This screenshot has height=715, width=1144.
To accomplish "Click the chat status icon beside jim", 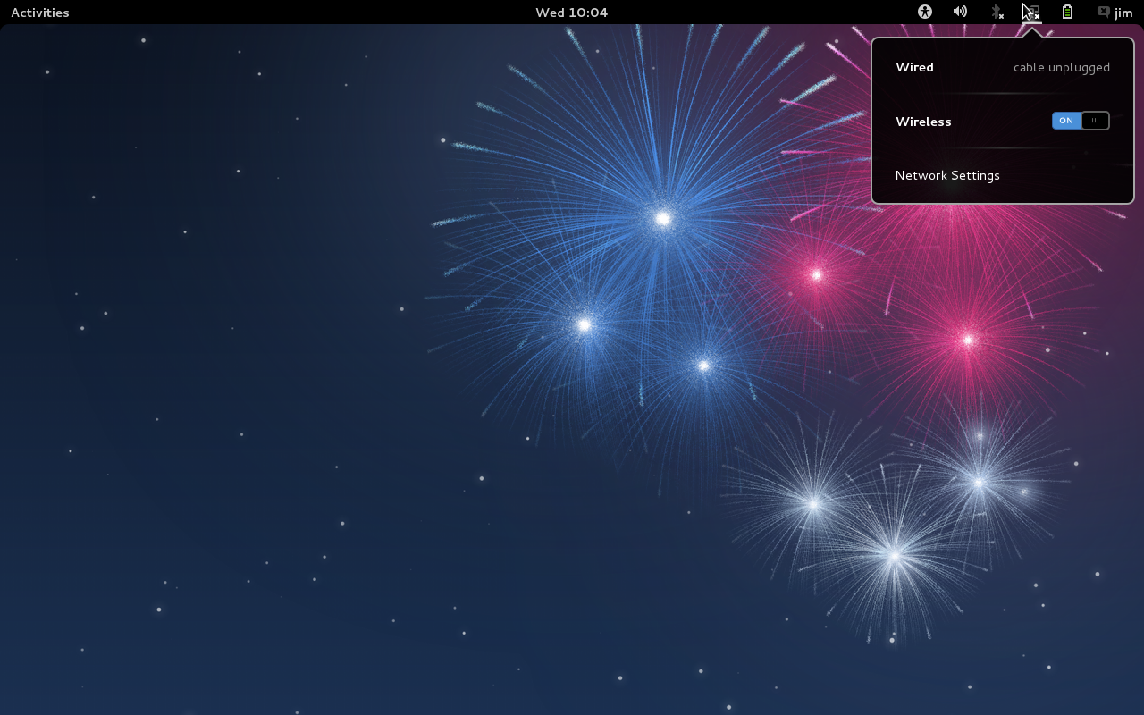I will coord(1103,12).
